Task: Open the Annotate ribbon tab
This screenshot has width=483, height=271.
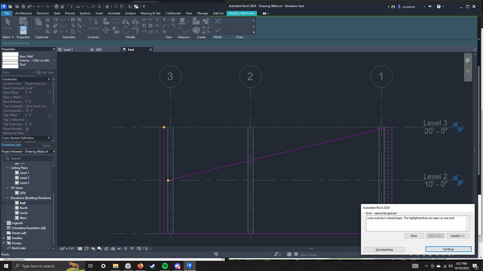Action: (x=114, y=13)
